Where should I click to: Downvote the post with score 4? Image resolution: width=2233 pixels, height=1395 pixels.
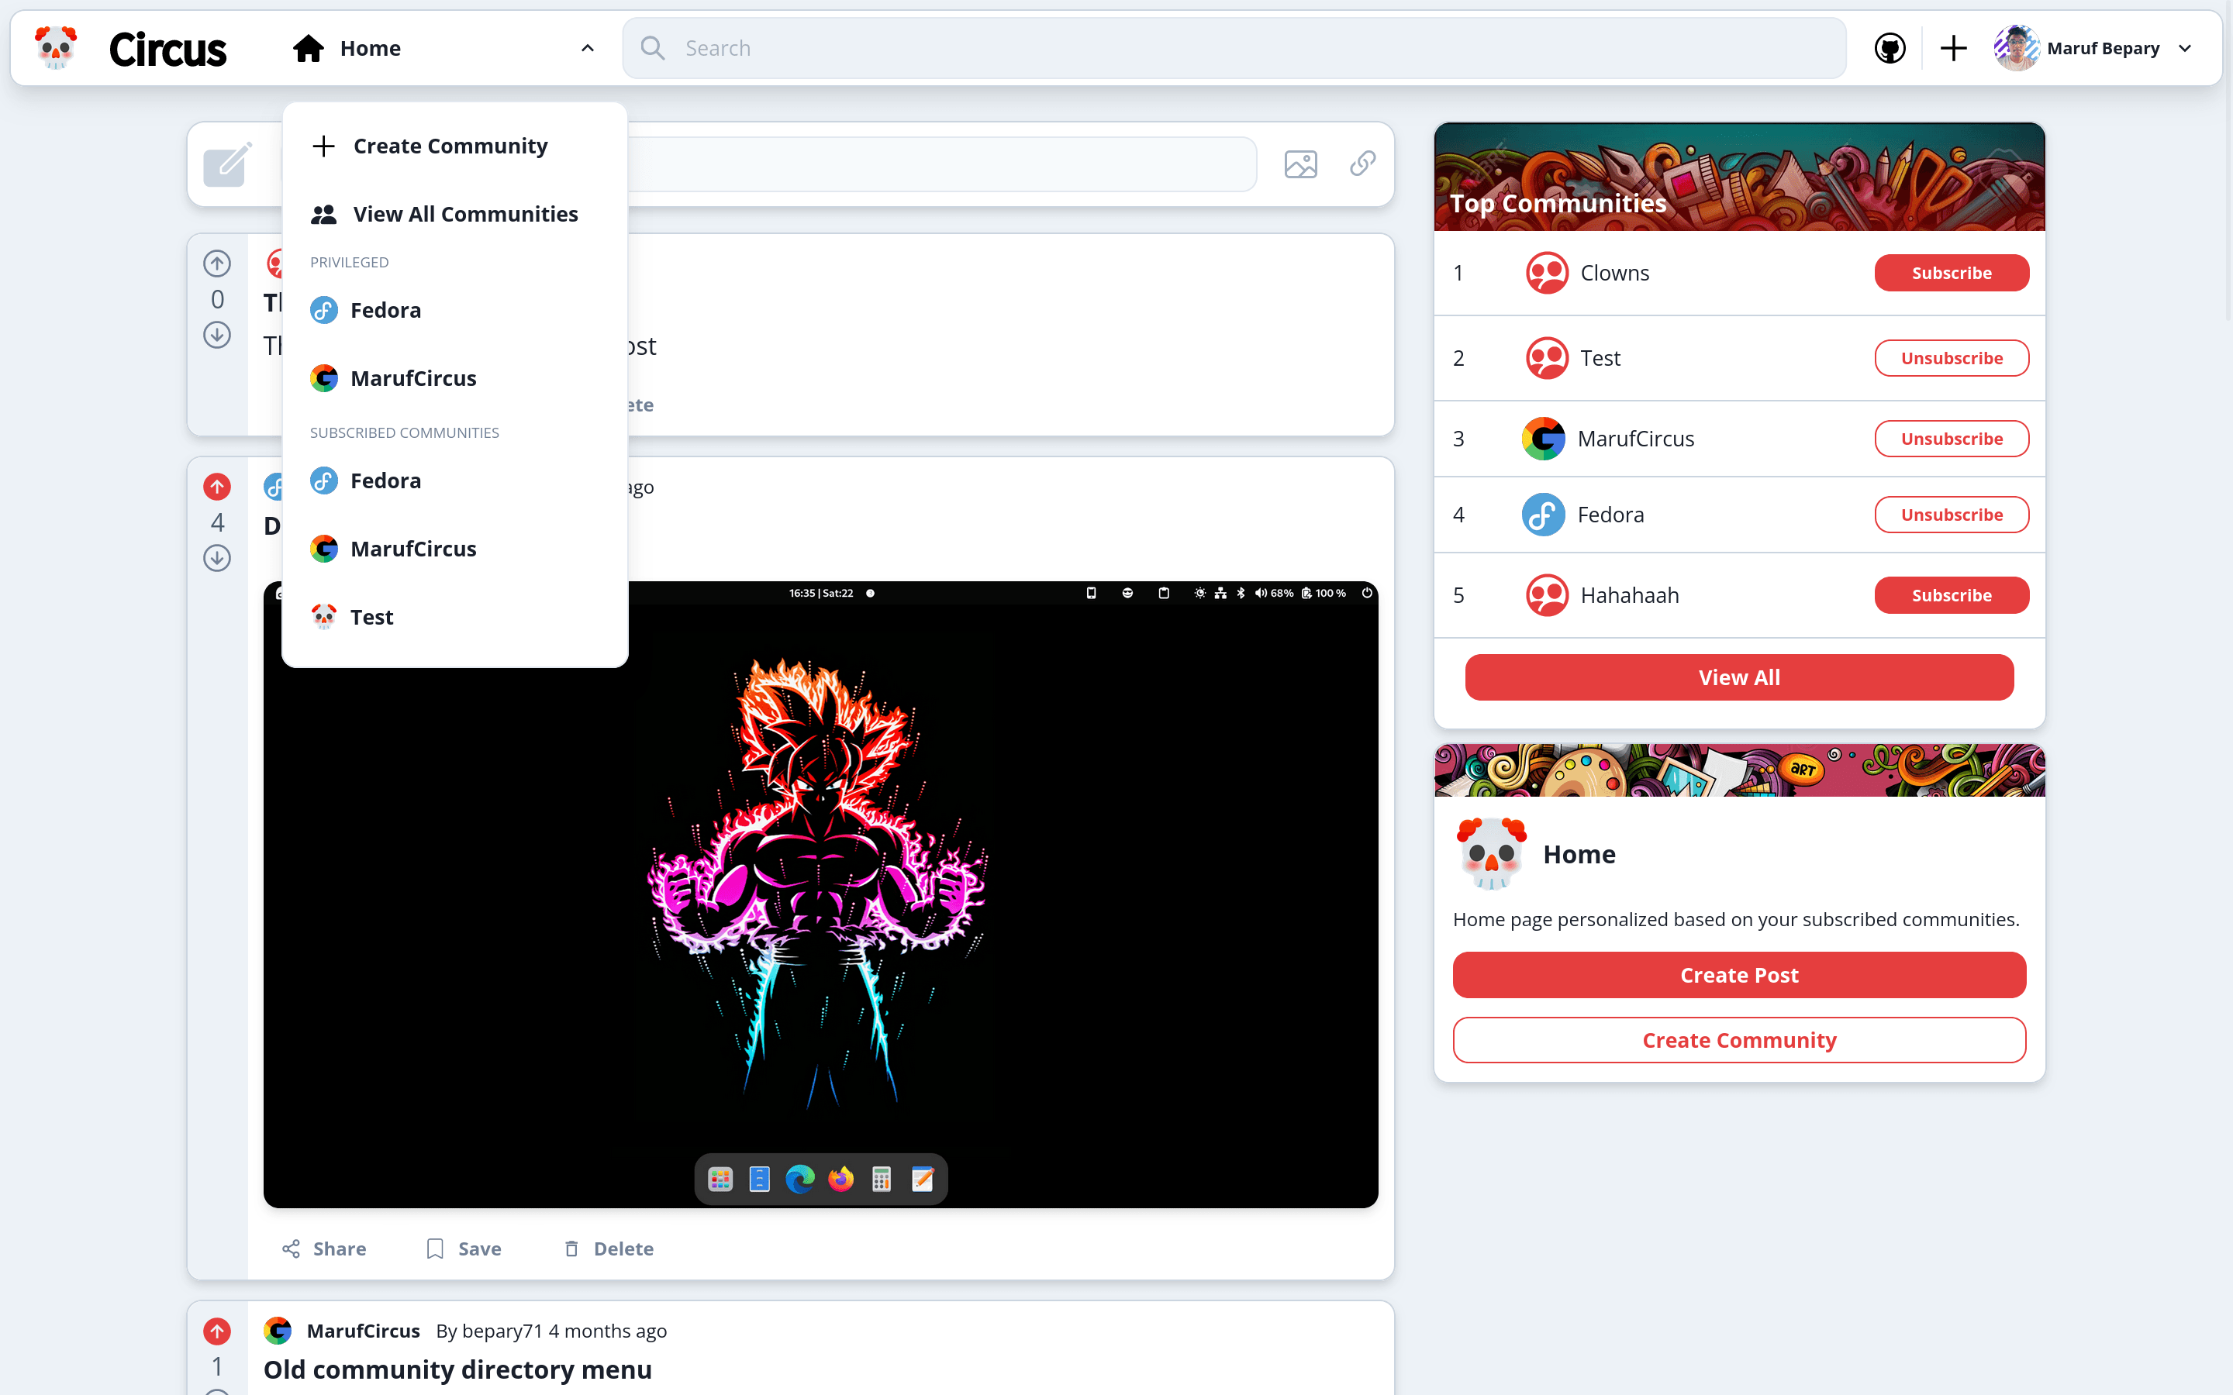click(x=217, y=558)
